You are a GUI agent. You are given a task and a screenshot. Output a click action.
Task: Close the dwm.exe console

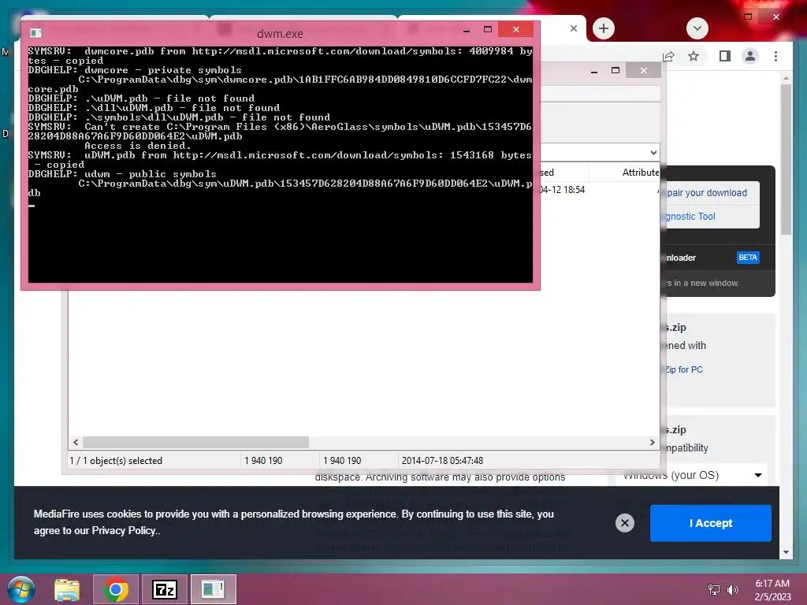pos(515,29)
